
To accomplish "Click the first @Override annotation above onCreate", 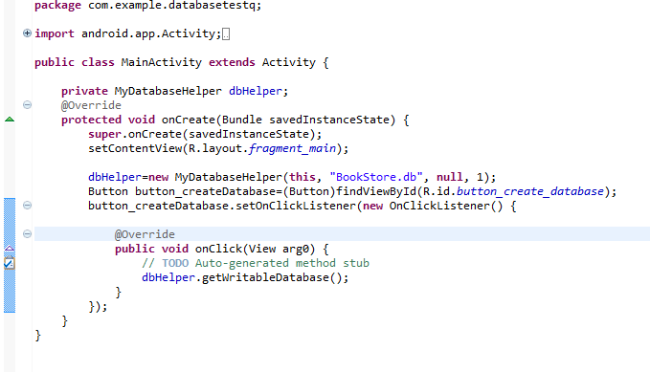I will (91, 105).
